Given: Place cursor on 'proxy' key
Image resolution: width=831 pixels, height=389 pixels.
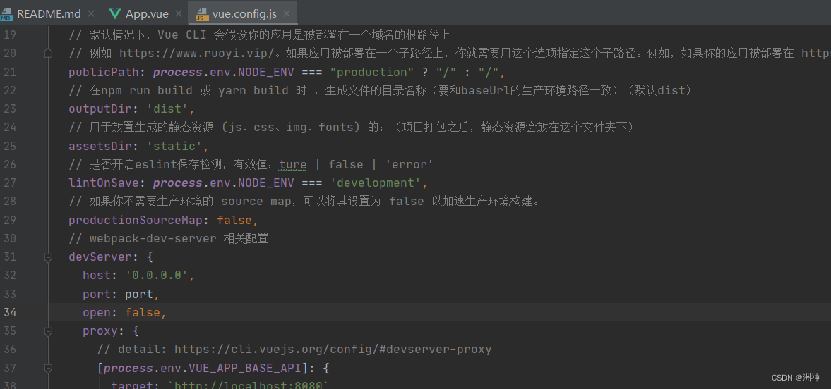Looking at the screenshot, I should click(x=100, y=331).
